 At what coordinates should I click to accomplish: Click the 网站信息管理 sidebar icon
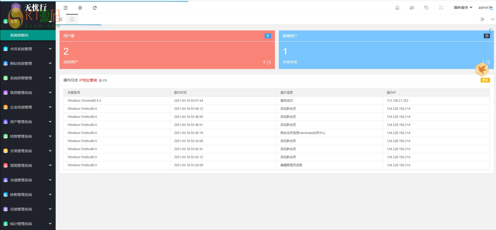(x=5, y=63)
